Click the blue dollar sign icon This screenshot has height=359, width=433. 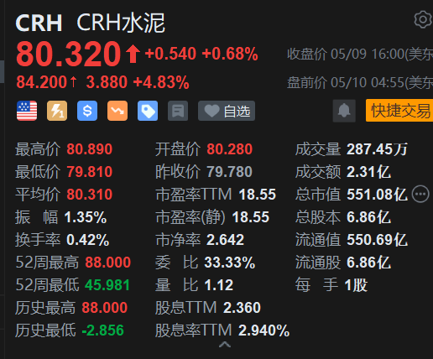coord(87,111)
